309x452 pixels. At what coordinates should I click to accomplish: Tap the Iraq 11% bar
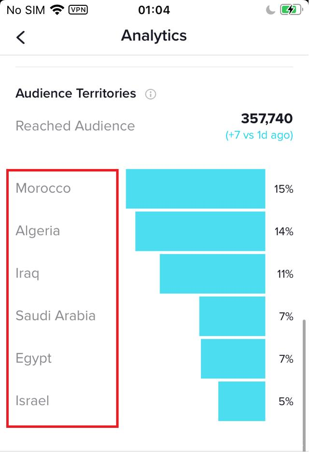click(212, 274)
